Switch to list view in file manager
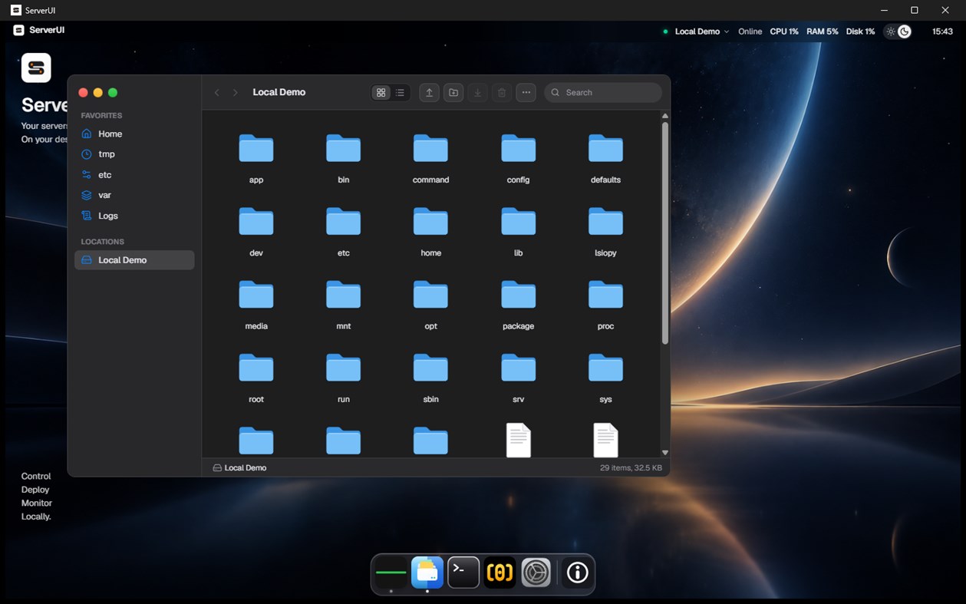966x604 pixels. click(400, 92)
